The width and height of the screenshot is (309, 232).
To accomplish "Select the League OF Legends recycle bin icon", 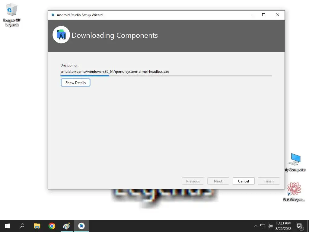I will pos(12,15).
